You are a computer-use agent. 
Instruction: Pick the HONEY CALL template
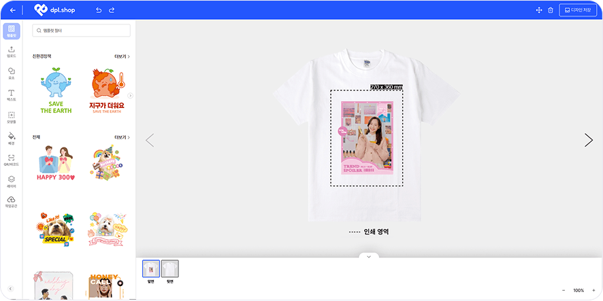106,287
